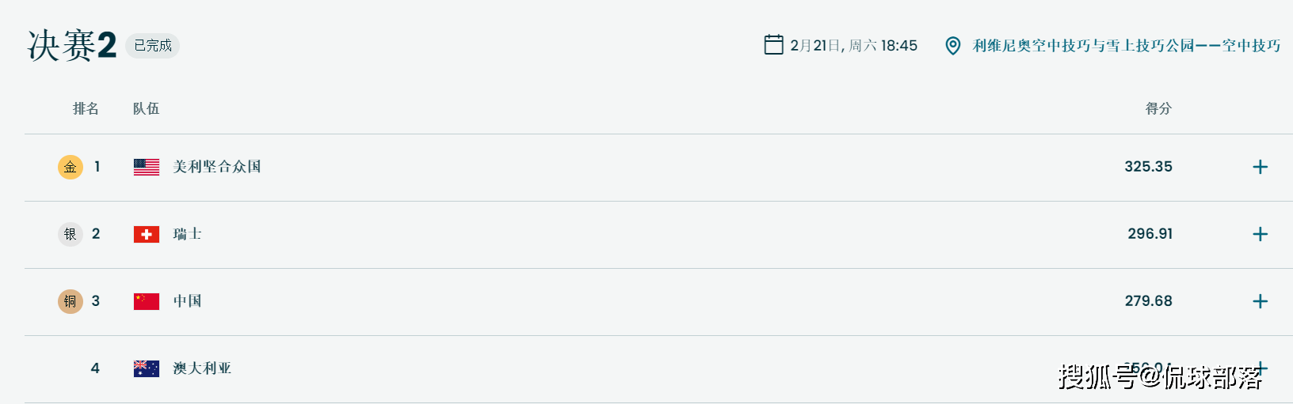This screenshot has height=404, width=1293.
Task: Click the silver medal badge
Action: pyautogui.click(x=71, y=234)
